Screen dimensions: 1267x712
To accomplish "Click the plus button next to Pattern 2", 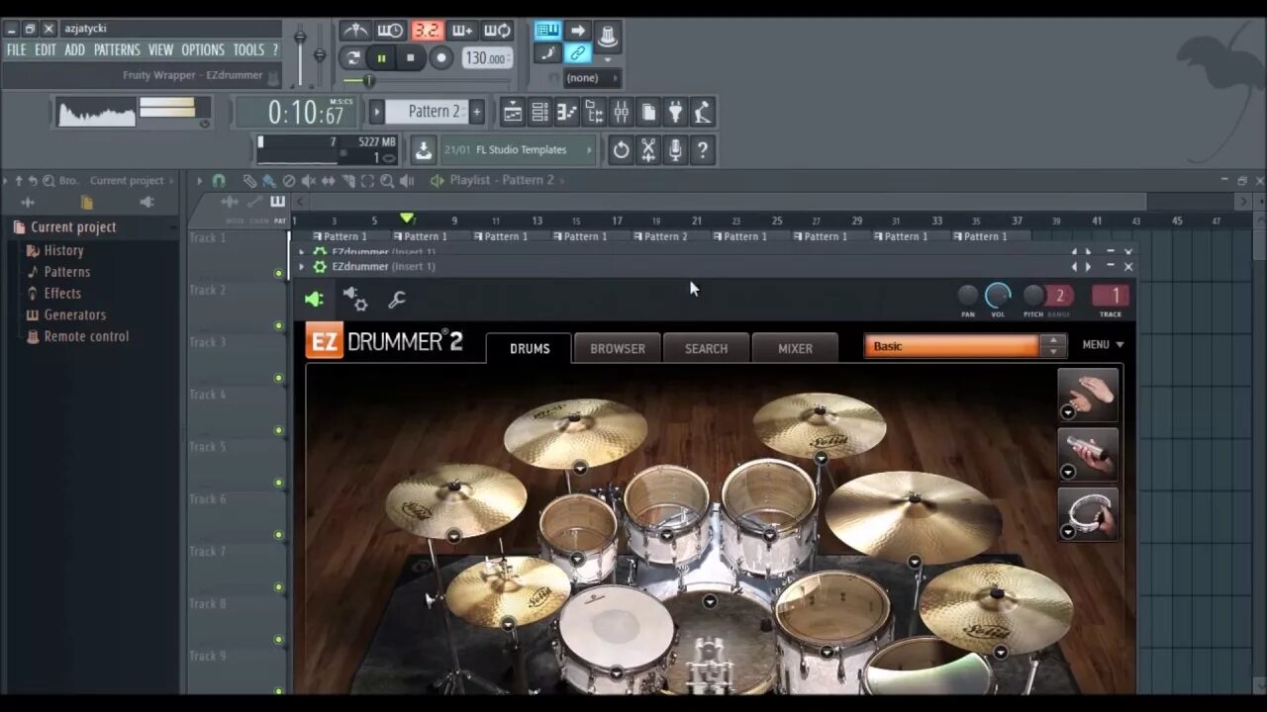I will coord(477,112).
